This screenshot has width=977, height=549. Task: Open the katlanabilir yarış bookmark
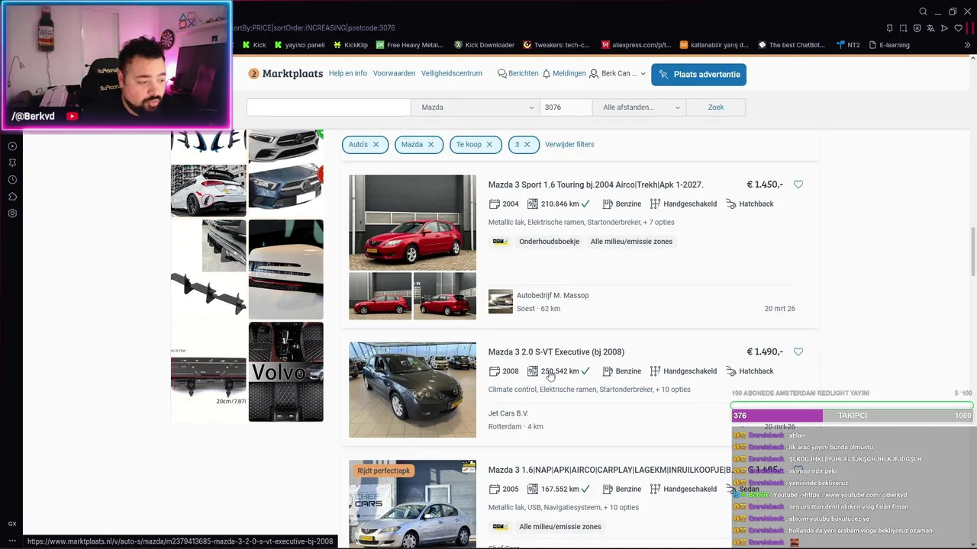(714, 45)
